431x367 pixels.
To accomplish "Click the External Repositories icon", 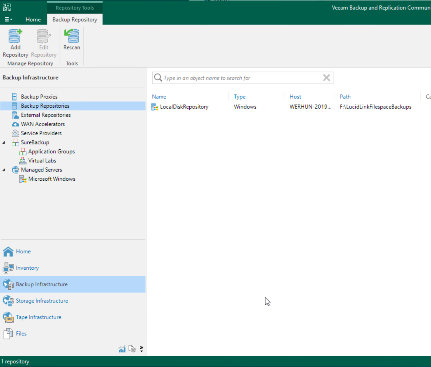I will (x=15, y=115).
